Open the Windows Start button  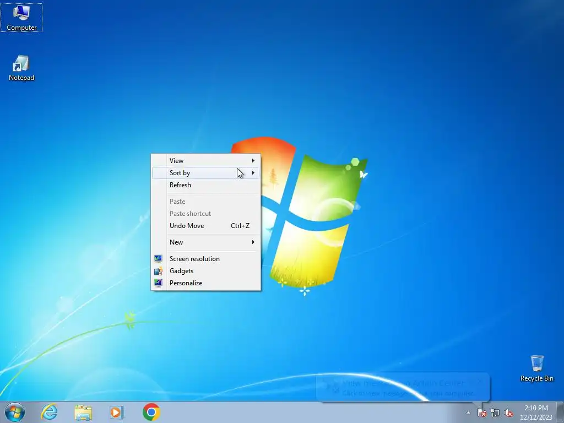[15, 412]
